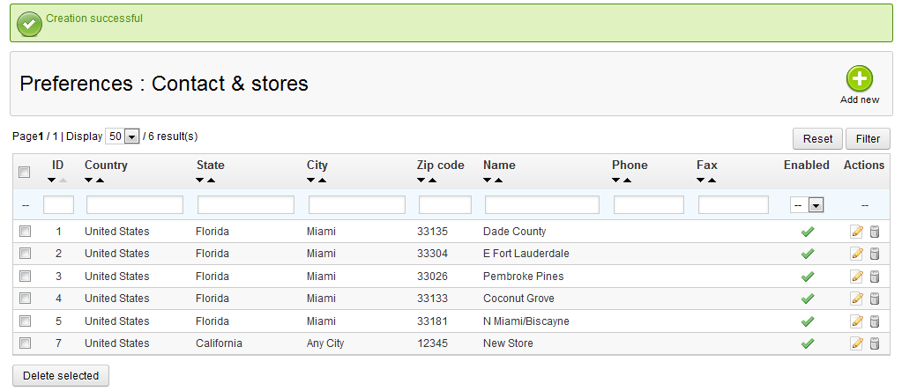Delete the E Fort Lauderdale store
This screenshot has width=902, height=391.
875,254
